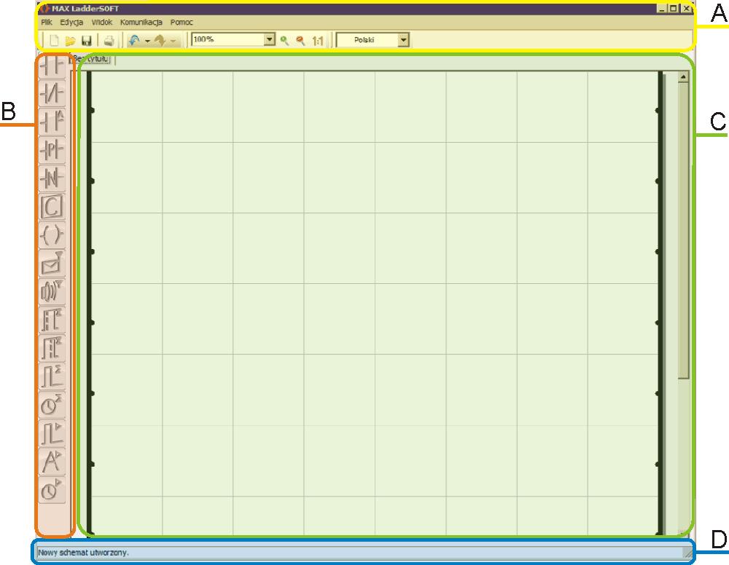729x565 pixels.
Task: Open the Polski language dropdown
Action: click(404, 40)
